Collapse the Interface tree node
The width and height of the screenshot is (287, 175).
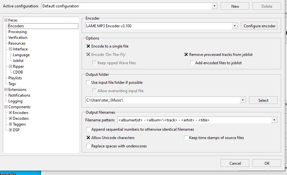tap(10, 49)
